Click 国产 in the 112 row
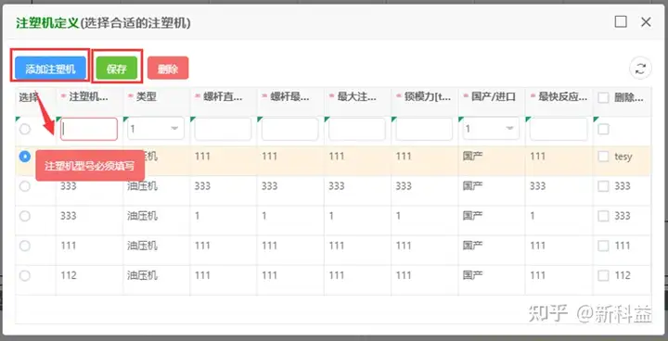Image resolution: width=668 pixels, height=341 pixels. coord(472,275)
